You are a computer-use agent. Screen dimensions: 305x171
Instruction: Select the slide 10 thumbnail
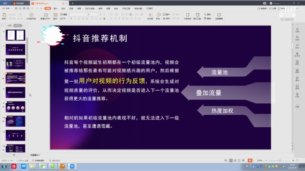15,121
